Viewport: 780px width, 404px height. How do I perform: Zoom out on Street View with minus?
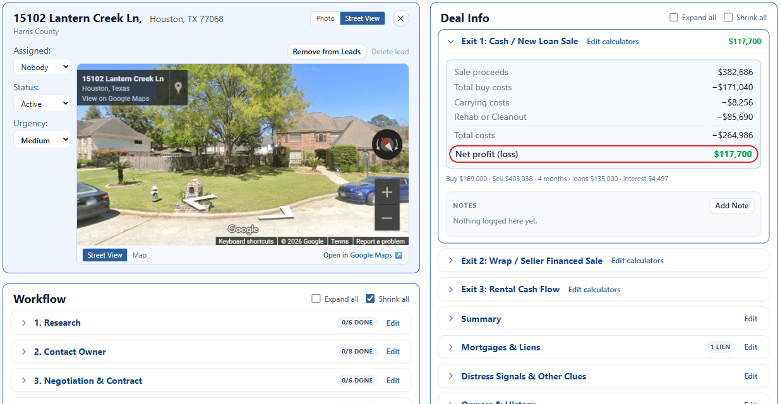pos(387,218)
